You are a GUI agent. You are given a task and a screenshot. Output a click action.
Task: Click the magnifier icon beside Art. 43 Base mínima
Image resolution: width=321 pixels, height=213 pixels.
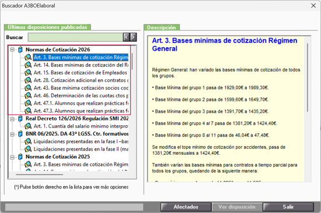pos(28,88)
